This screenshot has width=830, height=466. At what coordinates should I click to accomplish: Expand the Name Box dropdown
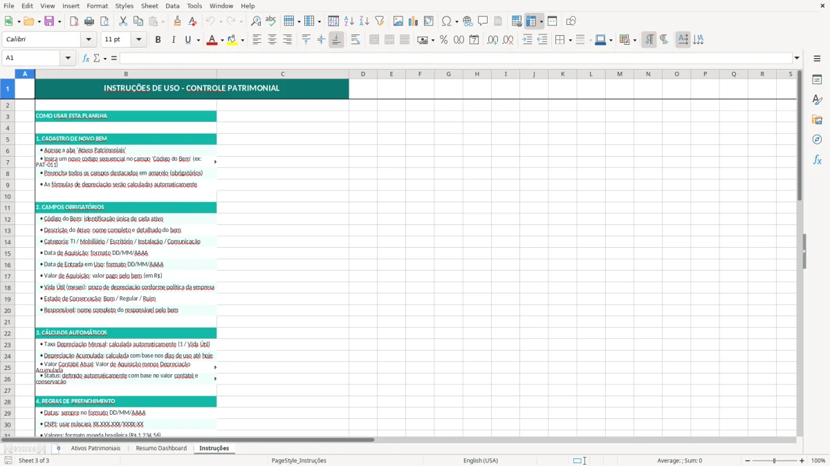68,58
